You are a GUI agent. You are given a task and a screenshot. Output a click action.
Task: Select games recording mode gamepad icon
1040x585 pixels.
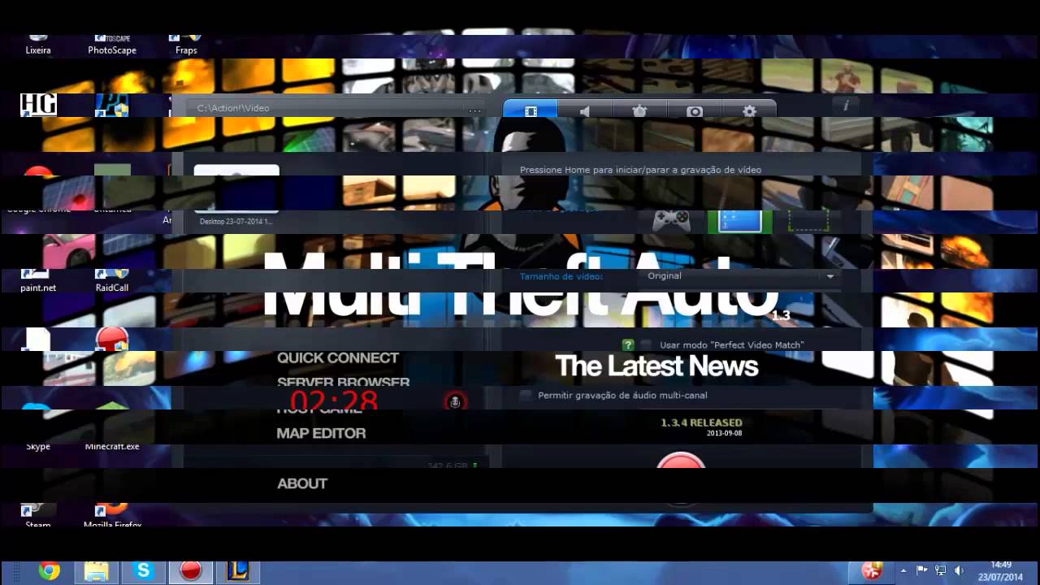(672, 220)
